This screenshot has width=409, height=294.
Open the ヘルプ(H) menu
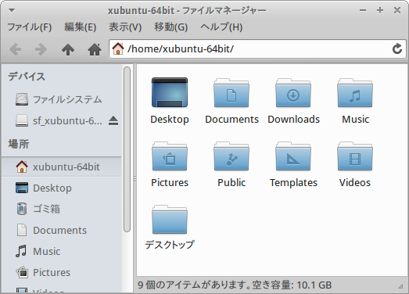pos(221,27)
